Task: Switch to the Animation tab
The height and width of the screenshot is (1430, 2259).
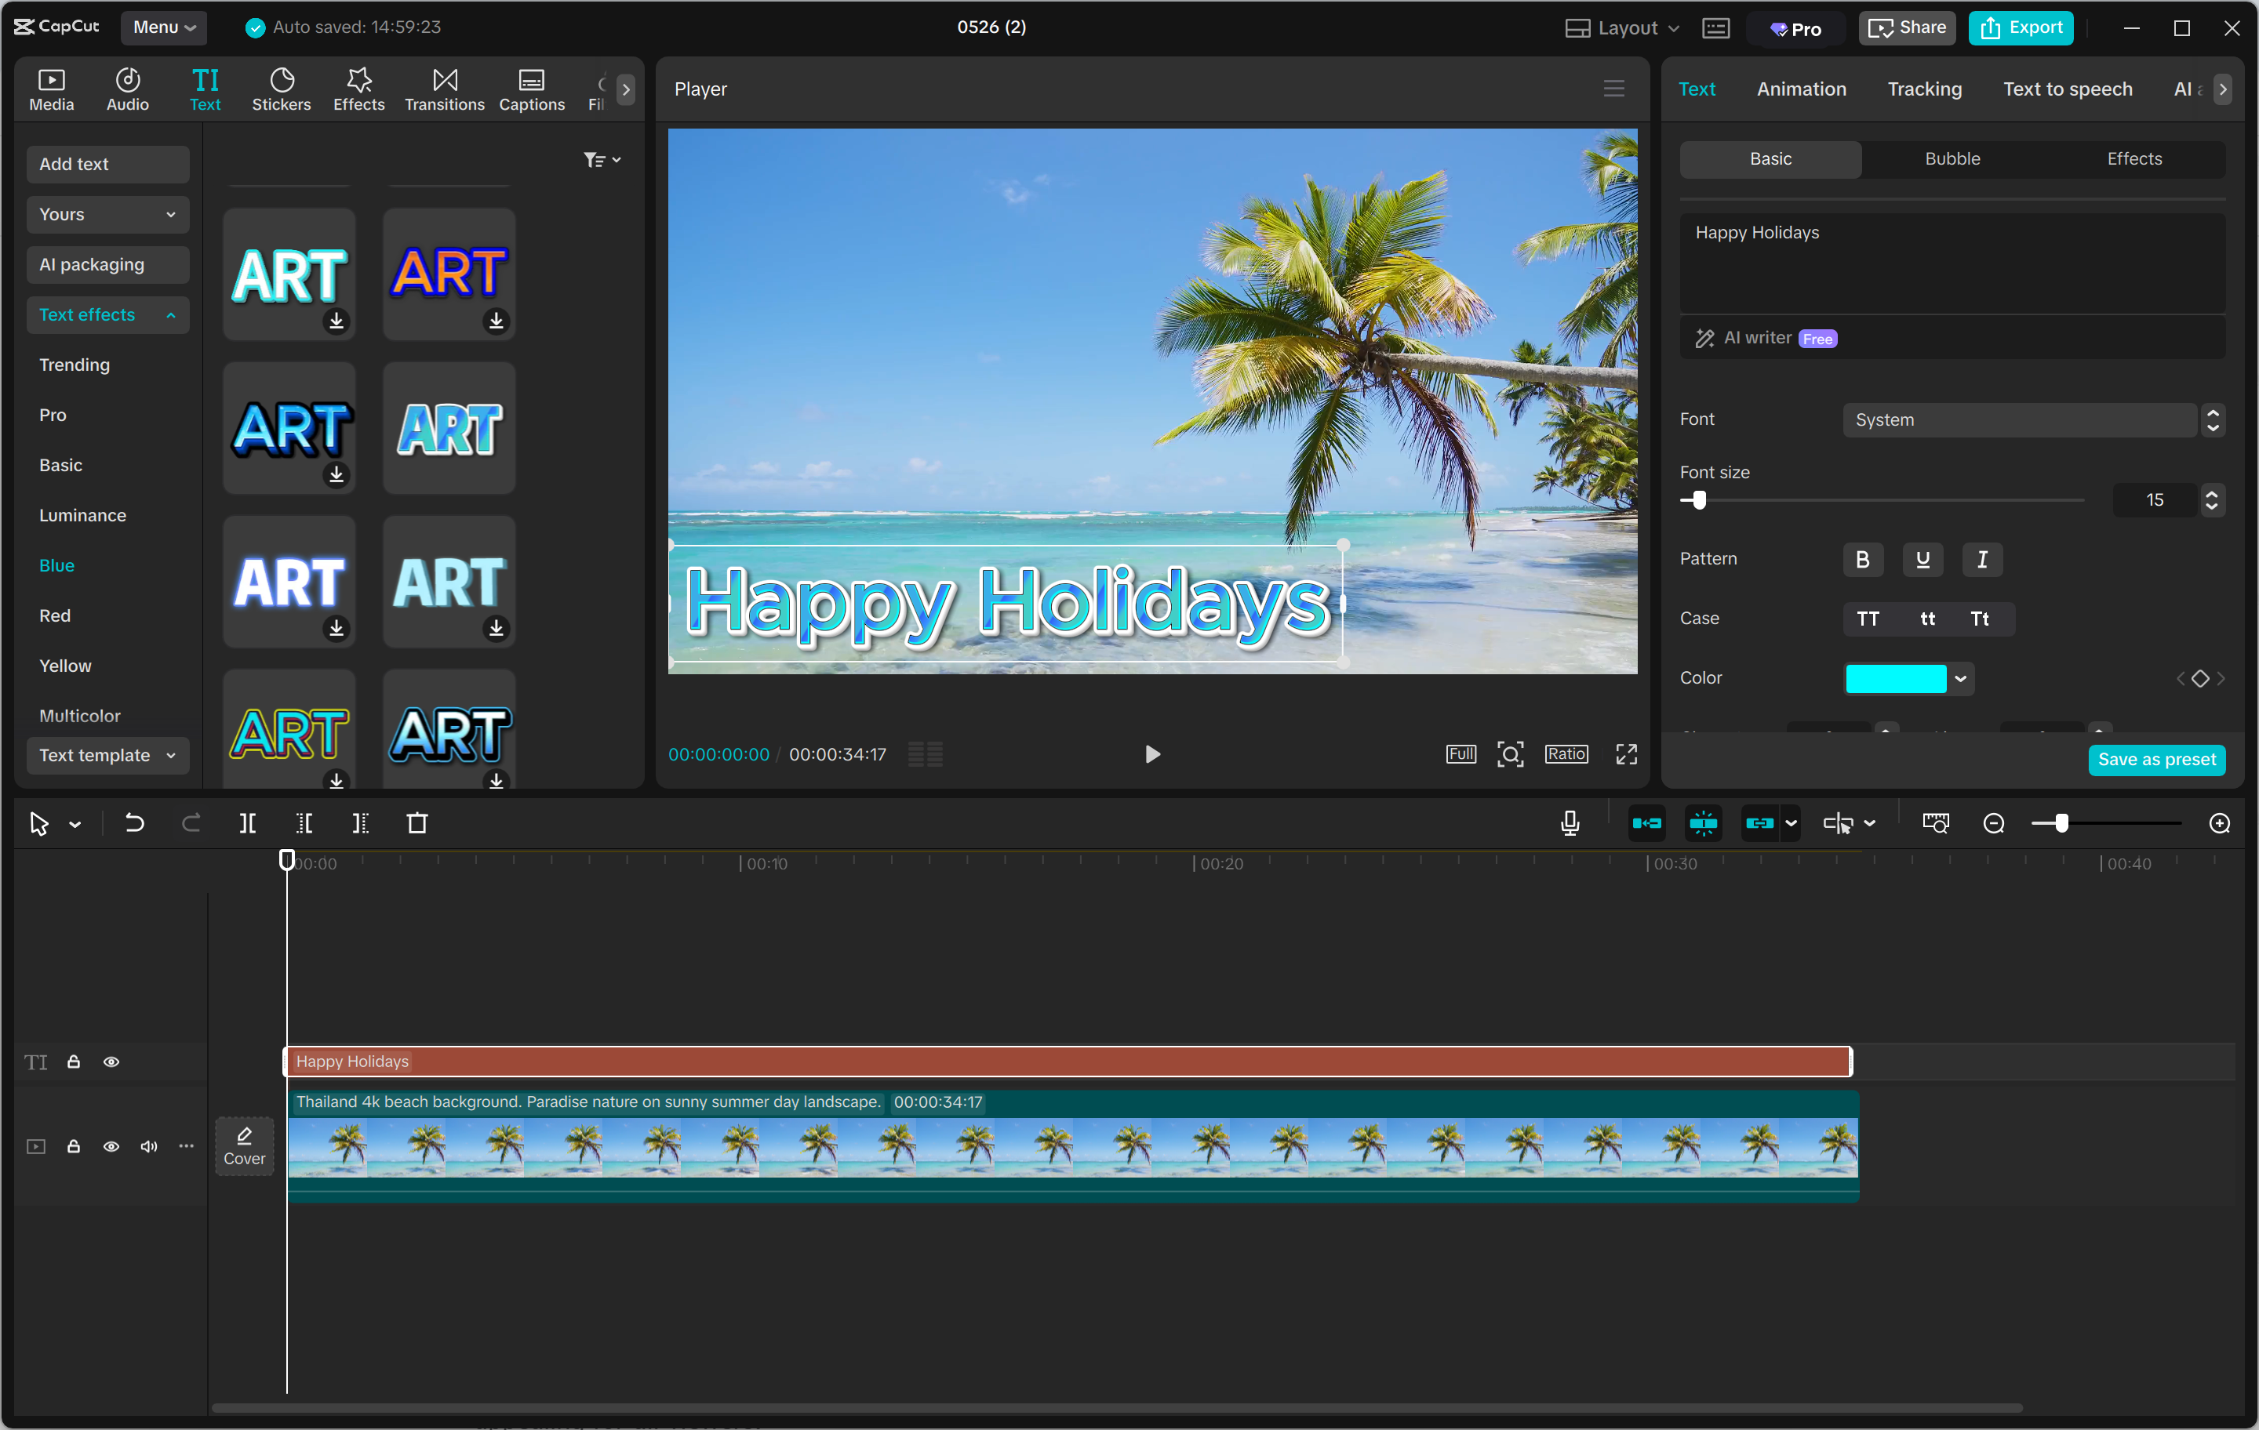Action: click(1800, 88)
